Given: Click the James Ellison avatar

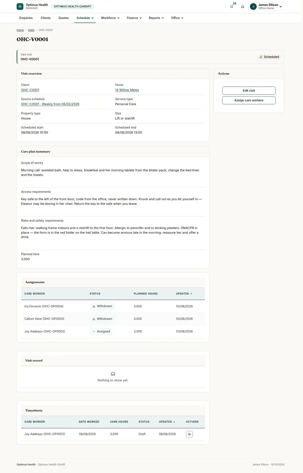Looking at the screenshot, I should 253,7.
